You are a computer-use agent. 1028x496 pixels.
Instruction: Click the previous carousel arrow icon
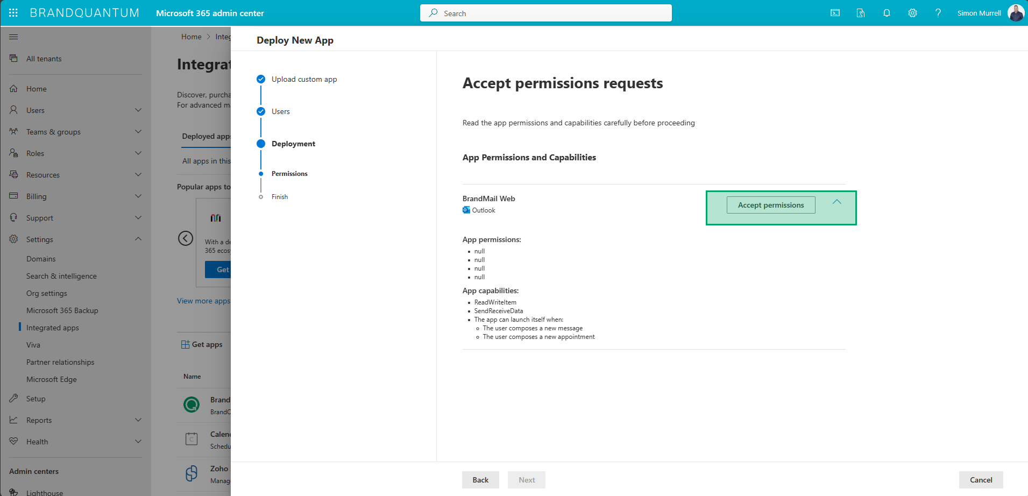(x=186, y=238)
